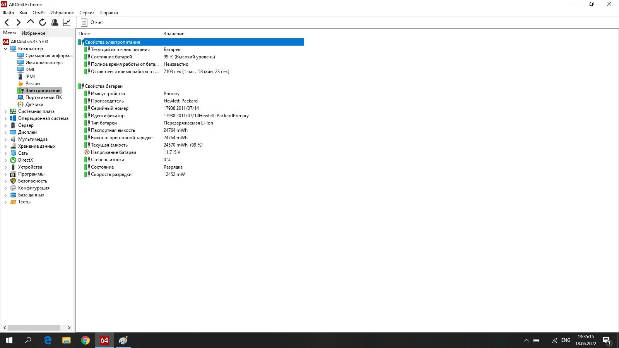Refresh the page with the Refresh icon
Image resolution: width=619 pixels, height=348 pixels.
(43, 22)
